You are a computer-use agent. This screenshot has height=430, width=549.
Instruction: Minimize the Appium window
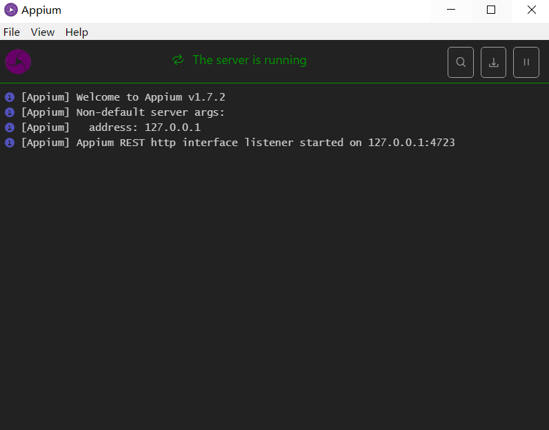(451, 10)
